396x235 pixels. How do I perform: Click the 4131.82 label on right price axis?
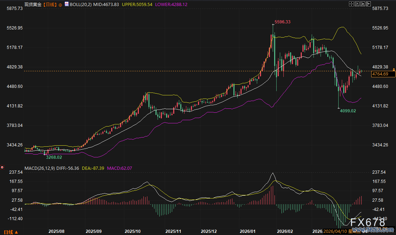(380, 106)
